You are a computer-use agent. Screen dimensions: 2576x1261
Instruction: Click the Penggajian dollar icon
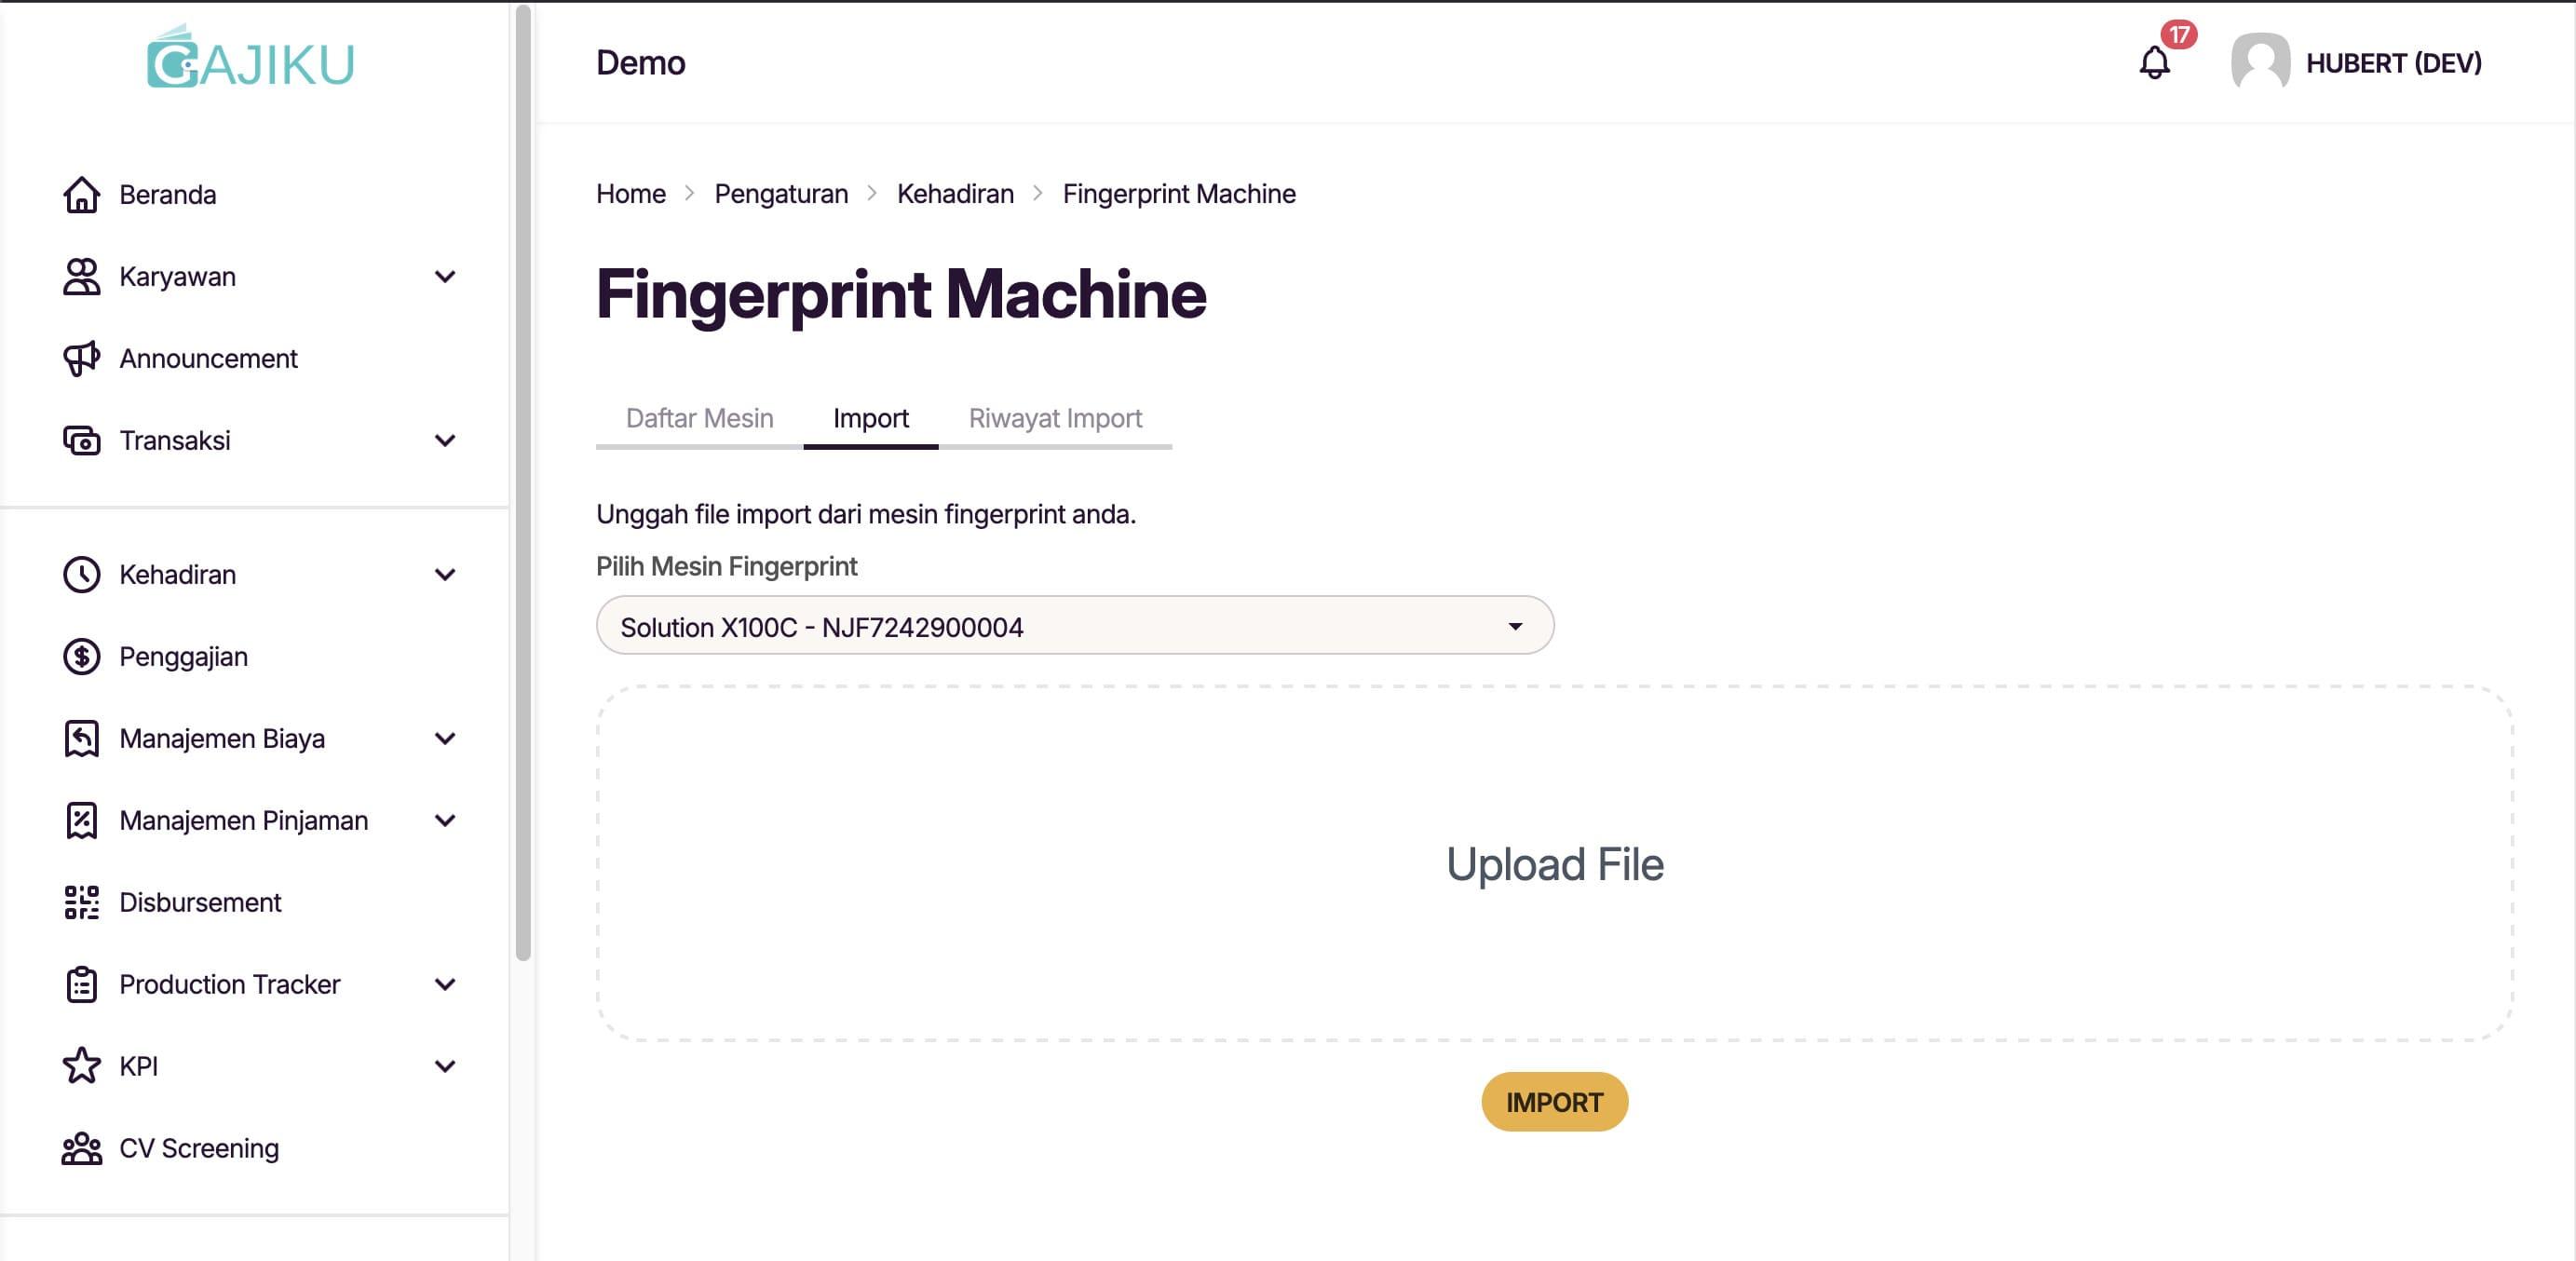pos(81,656)
